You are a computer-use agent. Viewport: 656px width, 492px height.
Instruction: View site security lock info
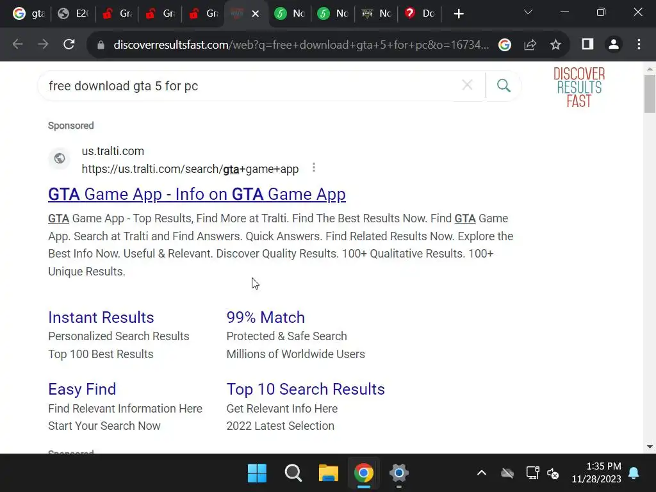[101, 45]
